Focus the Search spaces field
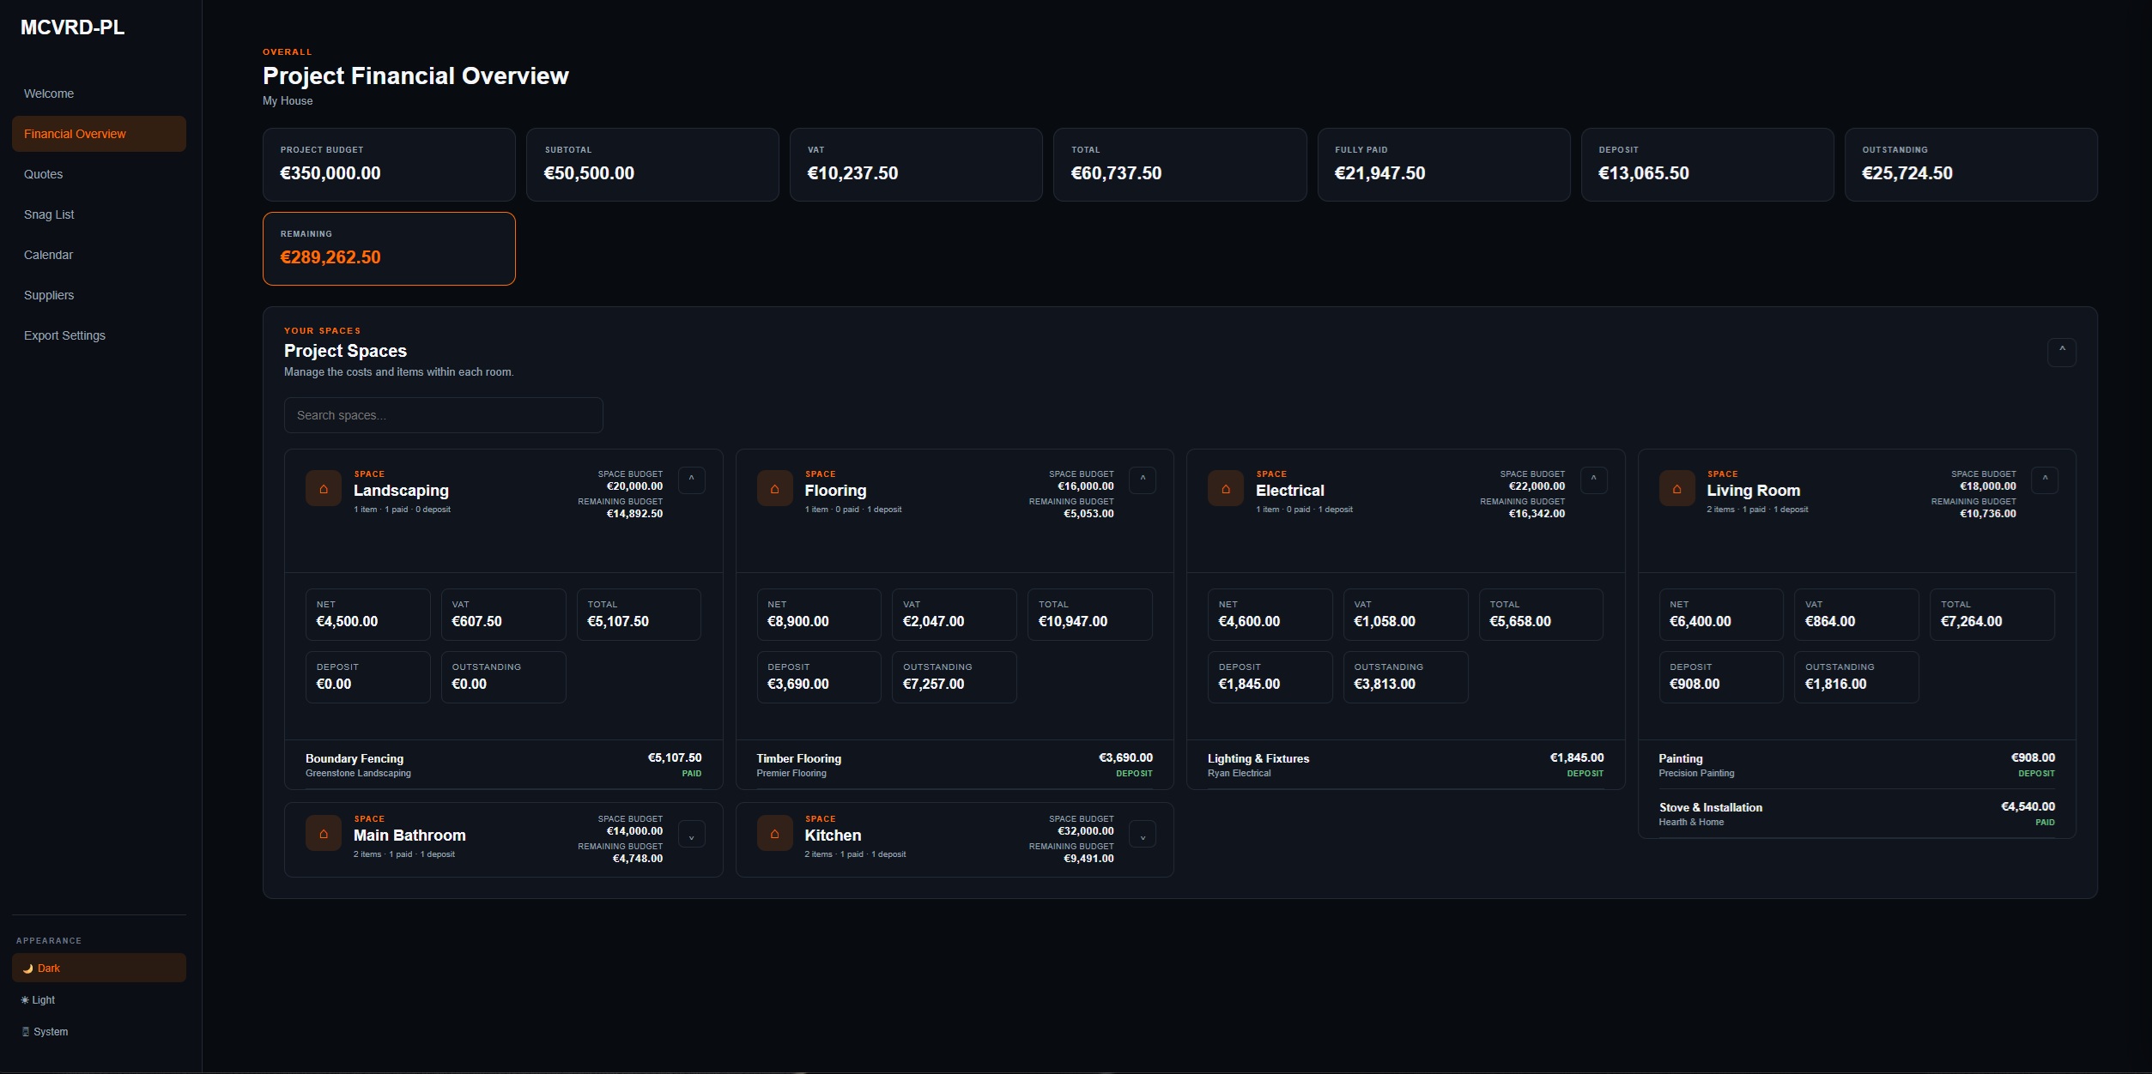The height and width of the screenshot is (1074, 2152). pyautogui.click(x=443, y=415)
